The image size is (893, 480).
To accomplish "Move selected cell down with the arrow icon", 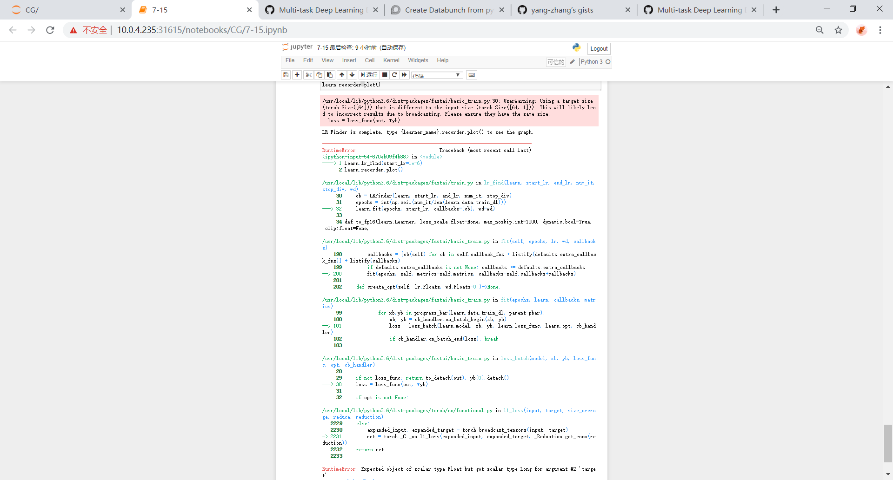I will click(x=352, y=75).
